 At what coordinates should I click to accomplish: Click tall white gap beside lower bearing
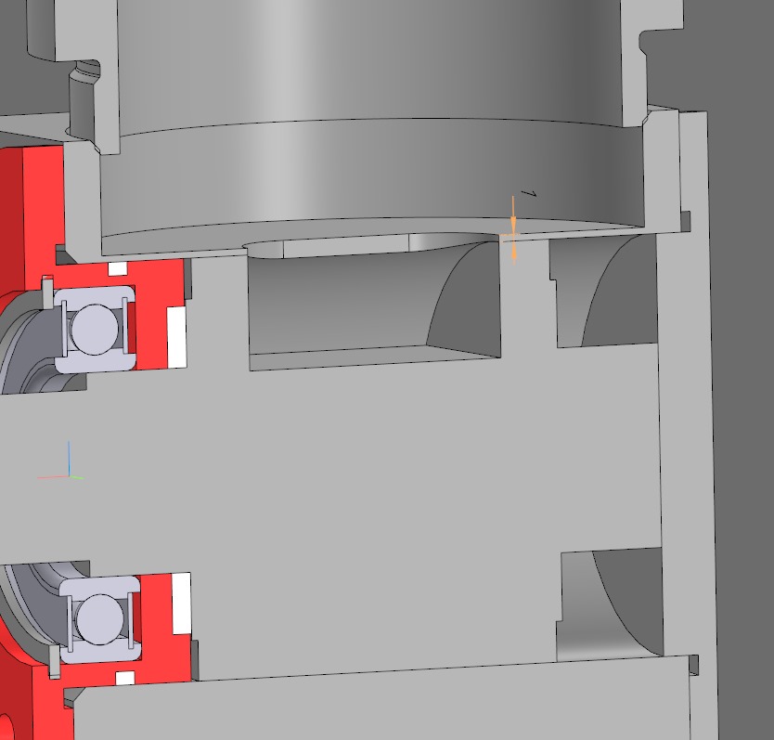[x=181, y=604]
